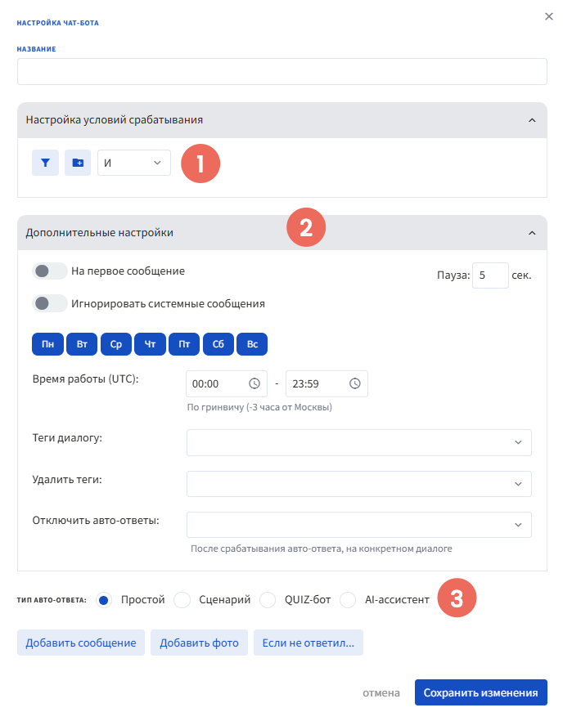Click the filter funnel icon button
The width and height of the screenshot is (563, 721).
[45, 163]
